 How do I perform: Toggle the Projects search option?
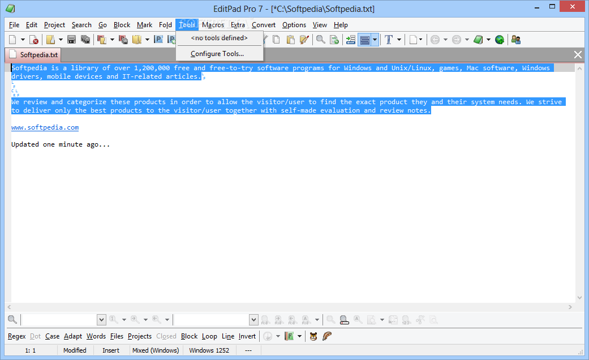(140, 336)
